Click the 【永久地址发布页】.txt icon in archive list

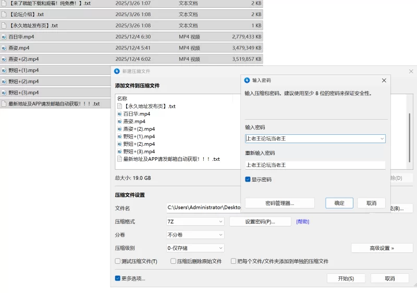click(x=119, y=106)
